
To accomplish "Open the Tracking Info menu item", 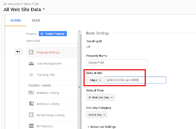I will click(46, 75).
